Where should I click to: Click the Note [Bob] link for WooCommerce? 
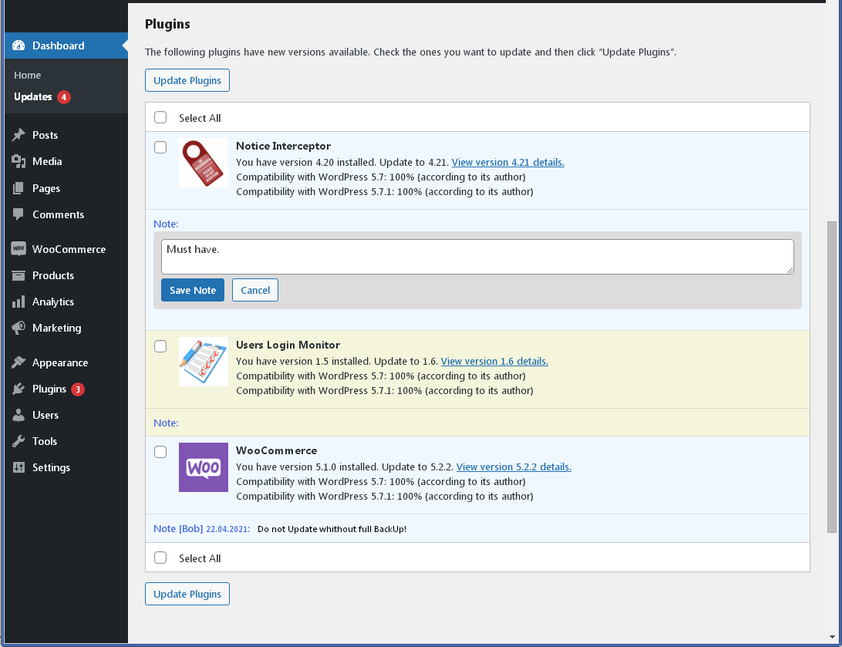point(178,529)
